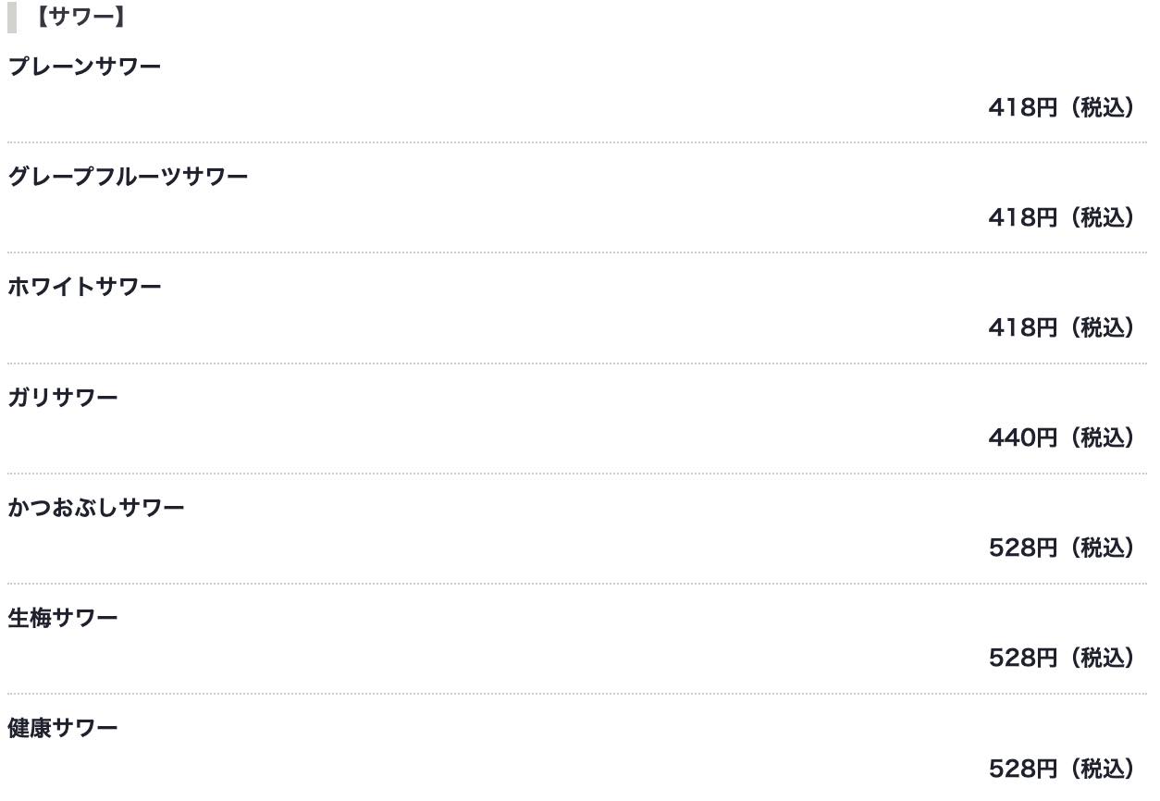Image resolution: width=1160 pixels, height=801 pixels.
Task: Select the プレーンサワー menu item
Action: pyautogui.click(x=84, y=67)
